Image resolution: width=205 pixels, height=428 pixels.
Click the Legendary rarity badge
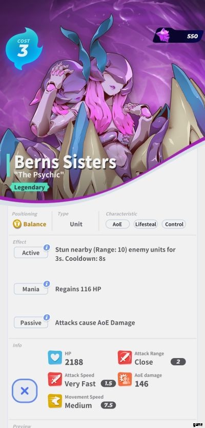coord(30,187)
